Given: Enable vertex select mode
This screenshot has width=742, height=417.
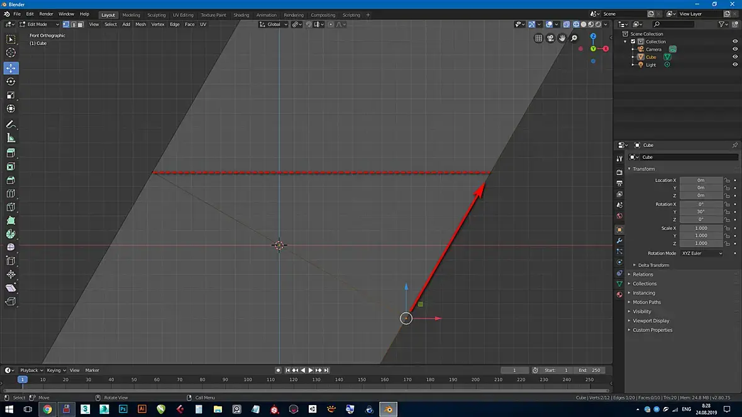Looking at the screenshot, I should [x=66, y=24].
